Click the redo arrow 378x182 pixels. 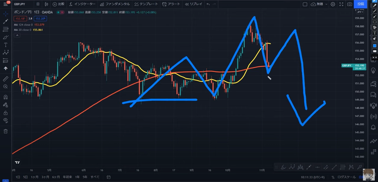click(x=214, y=4)
